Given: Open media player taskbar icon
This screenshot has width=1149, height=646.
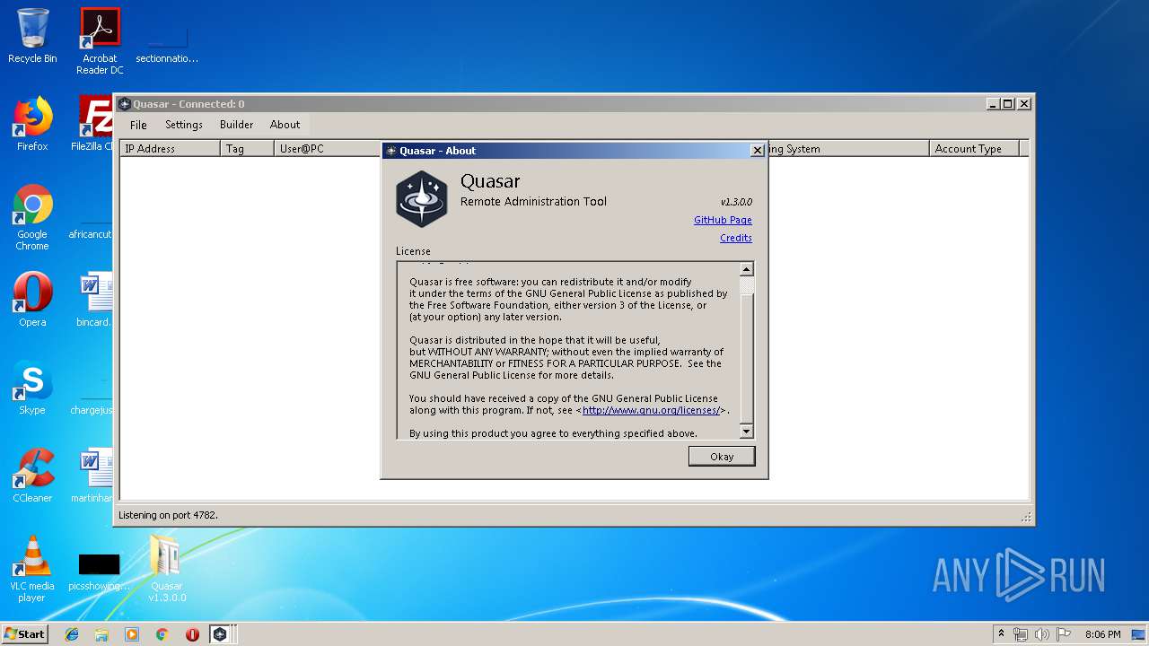Looking at the screenshot, I should (132, 634).
